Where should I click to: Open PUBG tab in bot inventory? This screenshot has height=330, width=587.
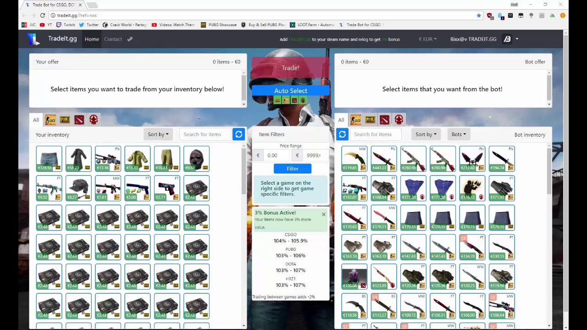[370, 120]
